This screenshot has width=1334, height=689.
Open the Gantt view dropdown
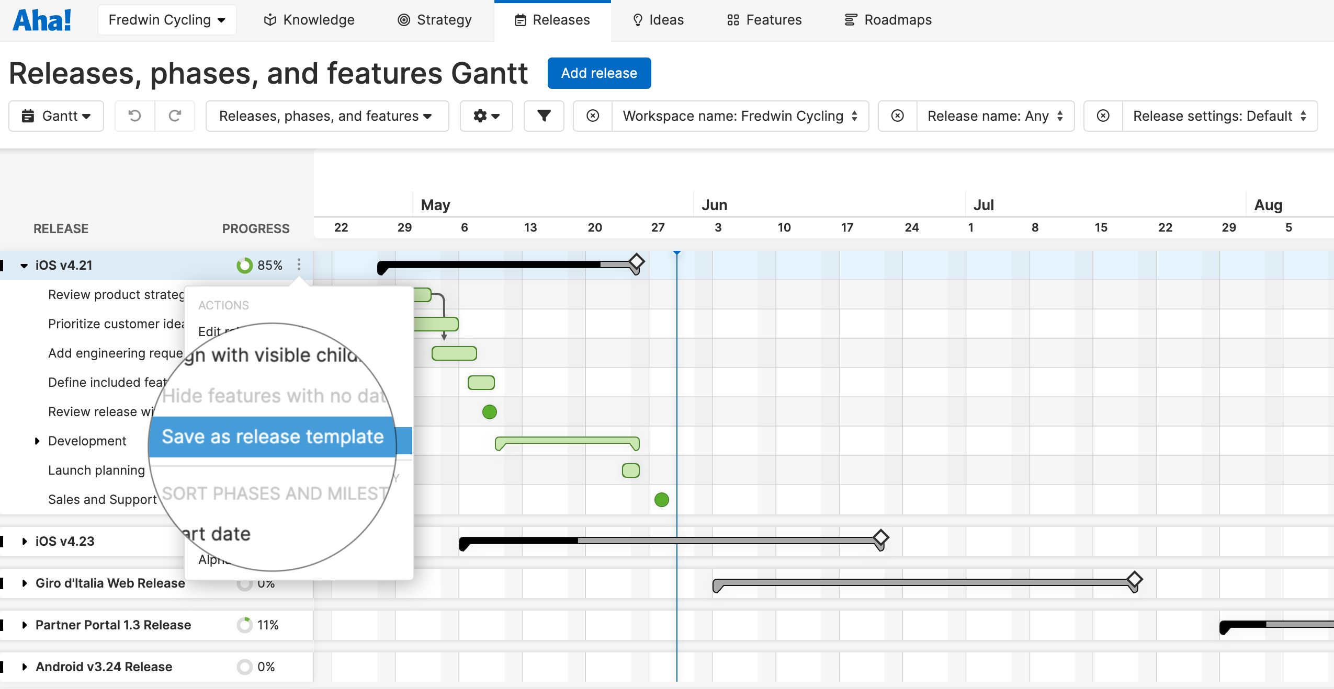56,116
